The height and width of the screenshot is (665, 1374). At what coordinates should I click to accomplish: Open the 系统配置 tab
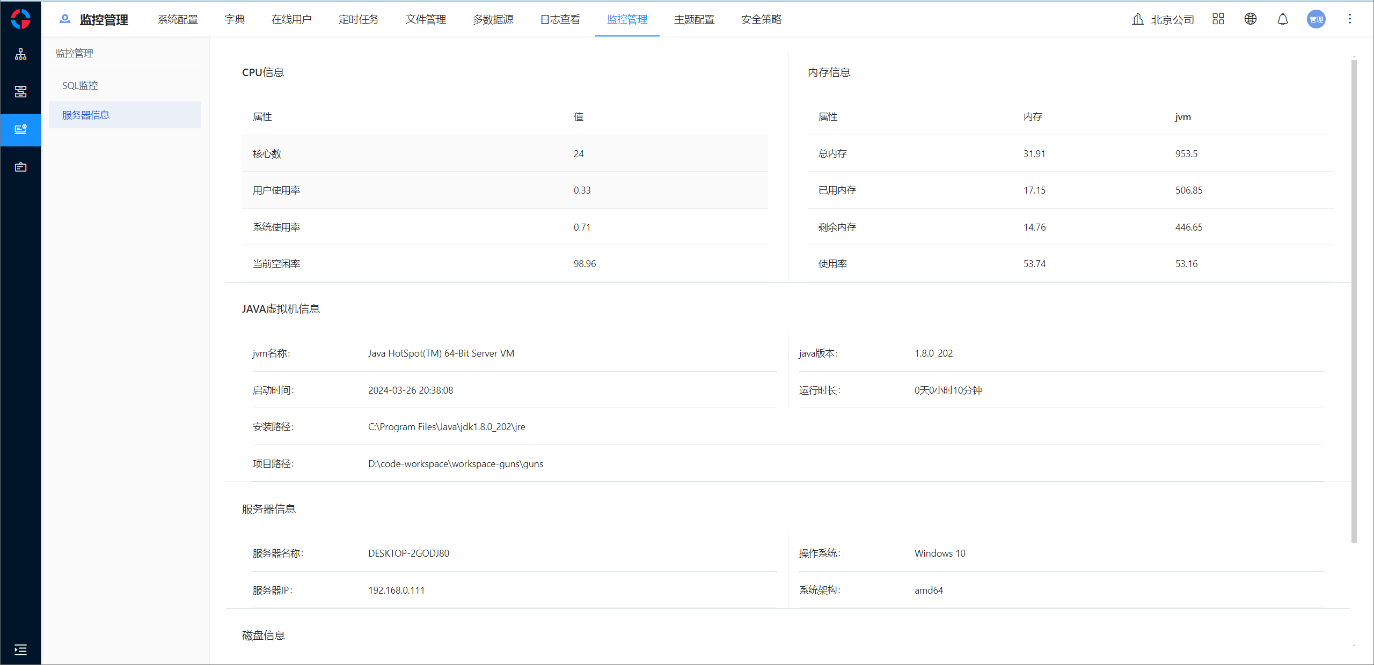178,19
